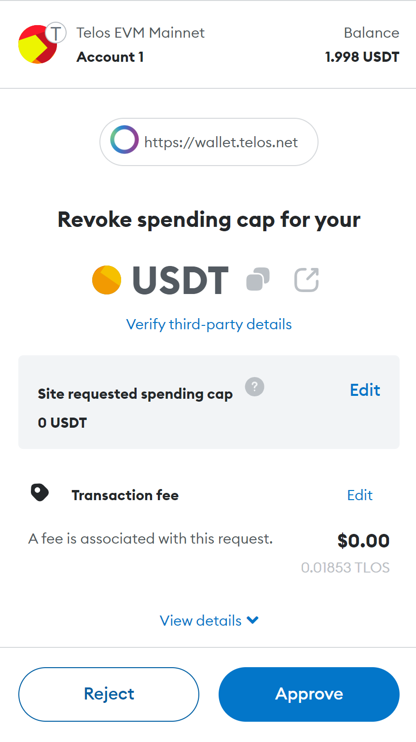
Task: Click the orange USDT token icon
Action: 107,280
